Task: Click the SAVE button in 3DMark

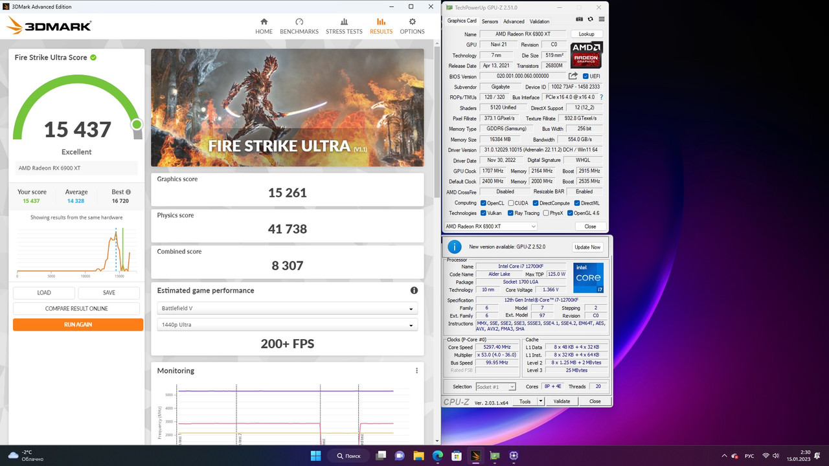Action: pyautogui.click(x=109, y=293)
